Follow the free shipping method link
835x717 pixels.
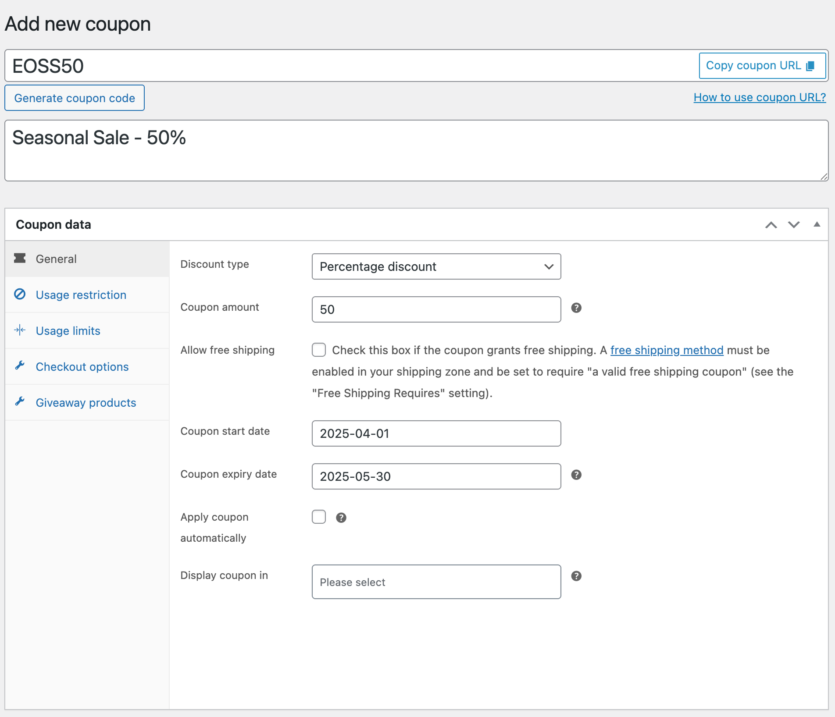pyautogui.click(x=667, y=350)
